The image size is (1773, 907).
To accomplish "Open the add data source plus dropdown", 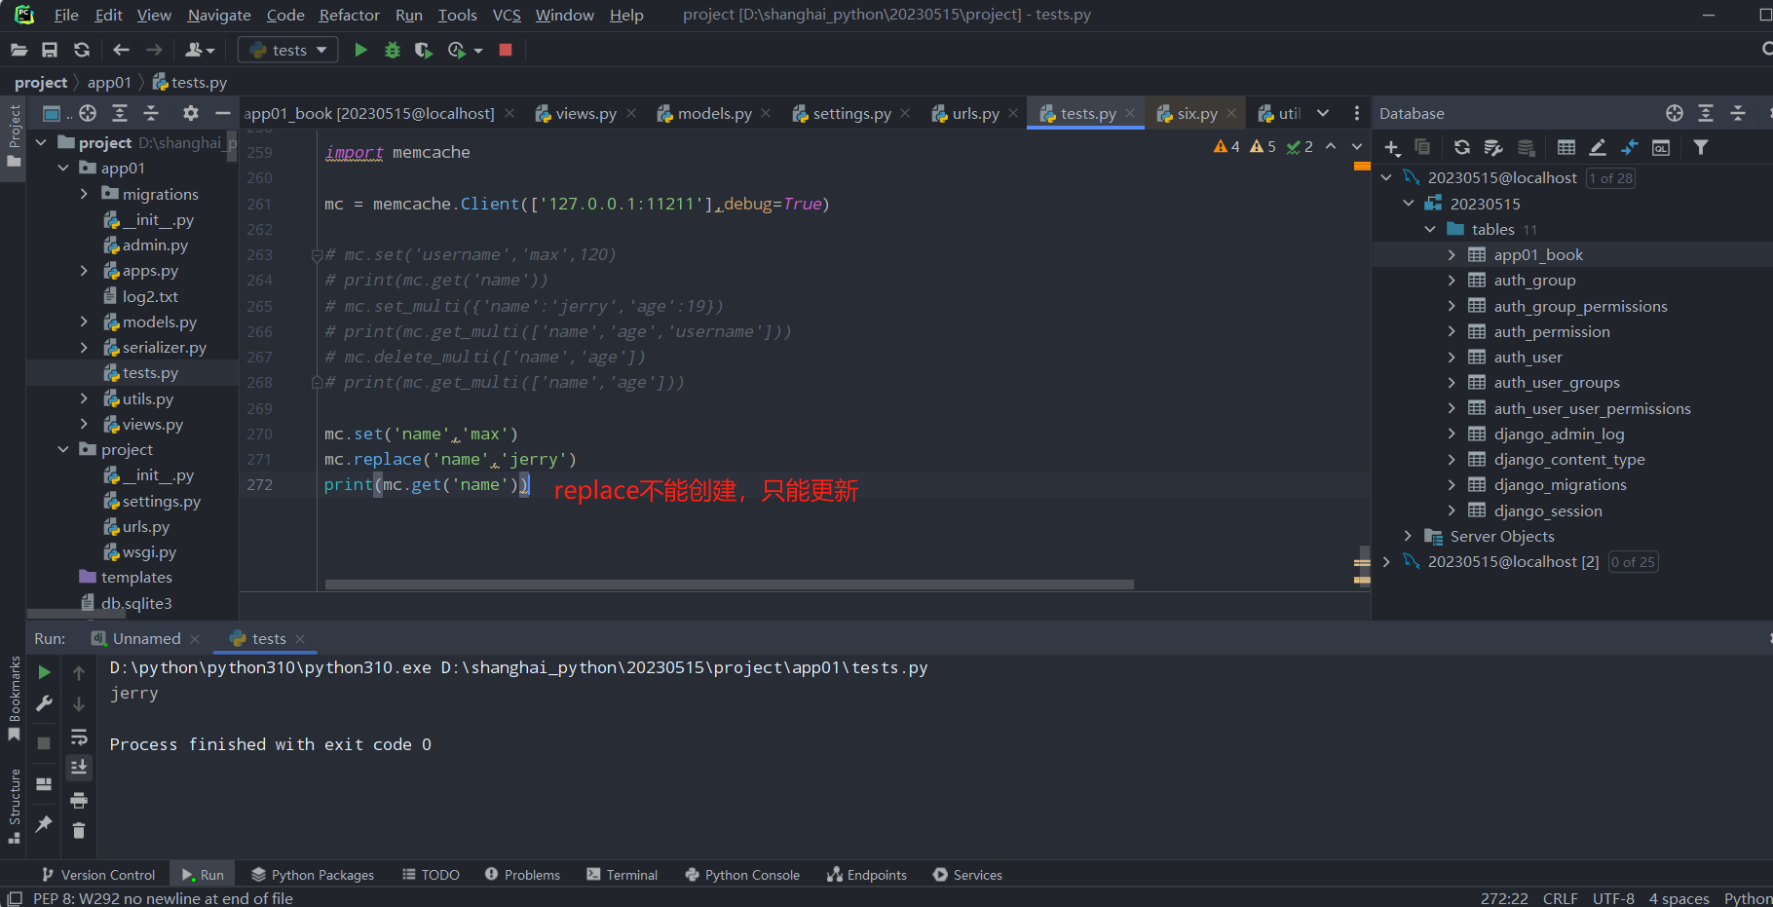I will tap(1393, 147).
